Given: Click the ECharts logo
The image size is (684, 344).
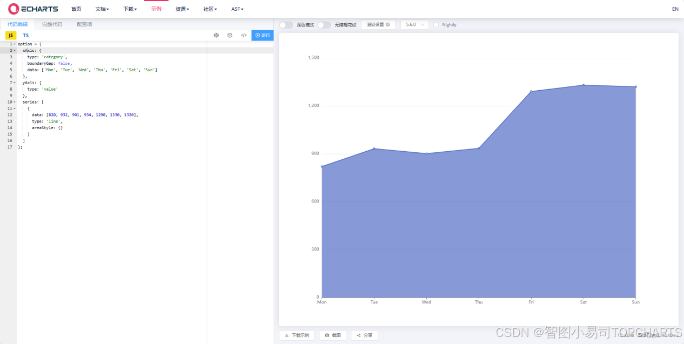Looking at the screenshot, I should click(33, 9).
